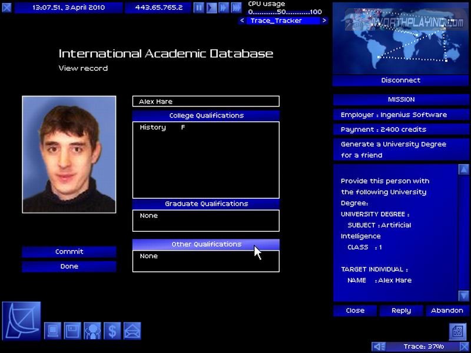The width and height of the screenshot is (471, 353).
Task: Open the memory banks floppy icon
Action: pos(72,331)
